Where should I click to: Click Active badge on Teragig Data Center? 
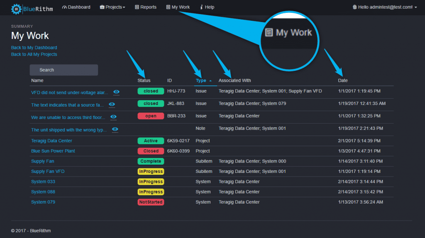(x=151, y=141)
